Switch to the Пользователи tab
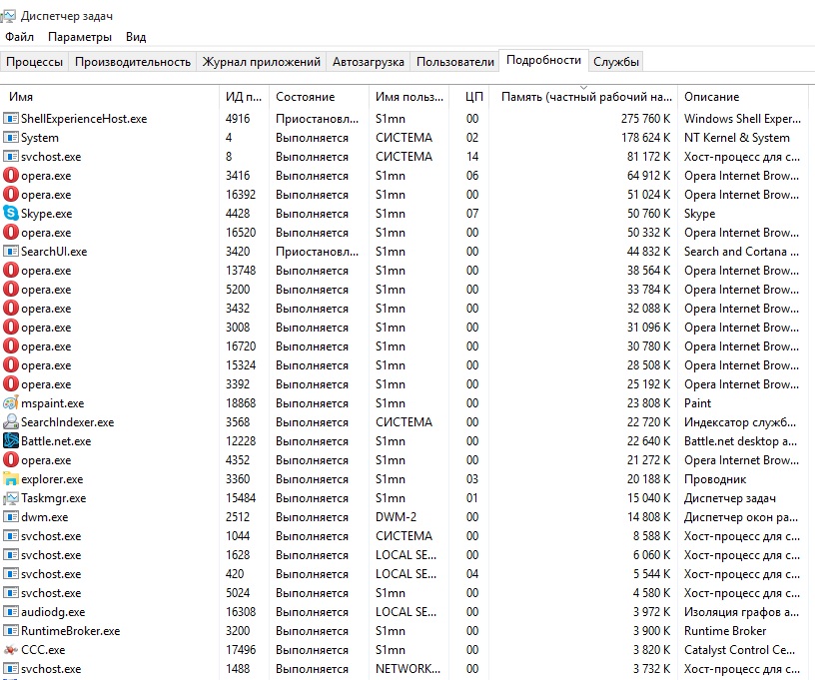 (454, 62)
